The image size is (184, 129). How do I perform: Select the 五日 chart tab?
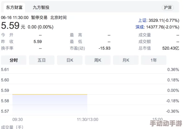click(42, 60)
